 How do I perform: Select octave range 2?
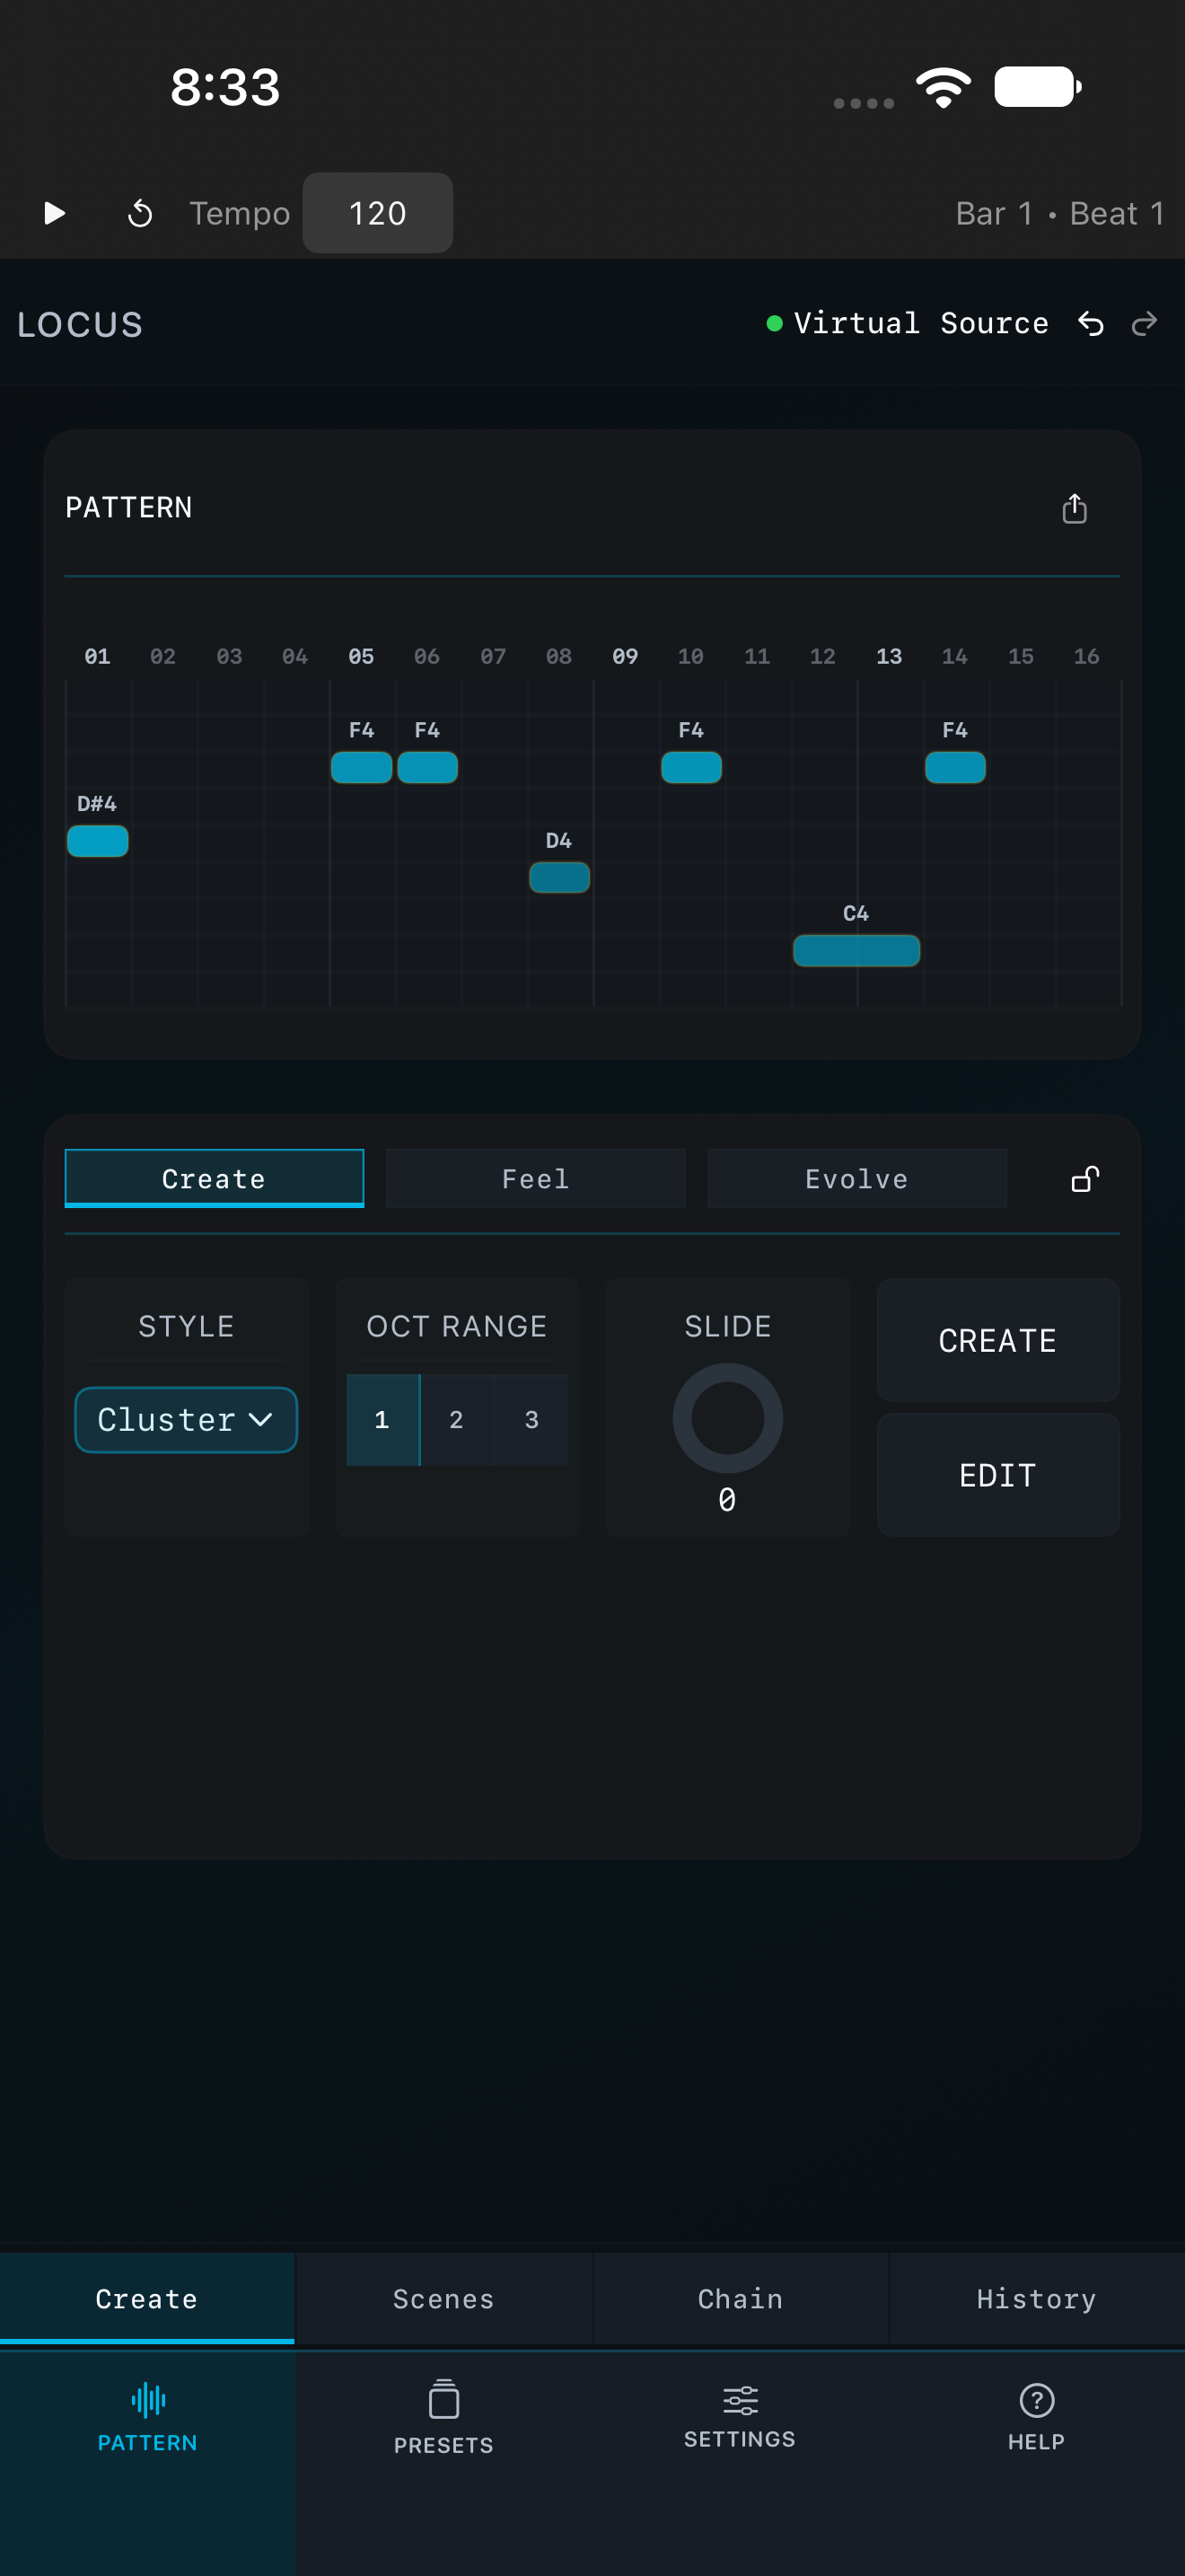(x=457, y=1419)
